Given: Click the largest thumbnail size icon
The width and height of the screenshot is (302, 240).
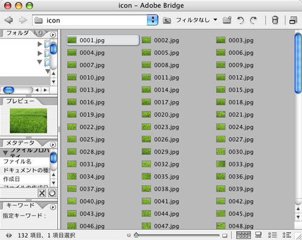Looking at the screenshot, I should pyautogui.click(x=225, y=235).
